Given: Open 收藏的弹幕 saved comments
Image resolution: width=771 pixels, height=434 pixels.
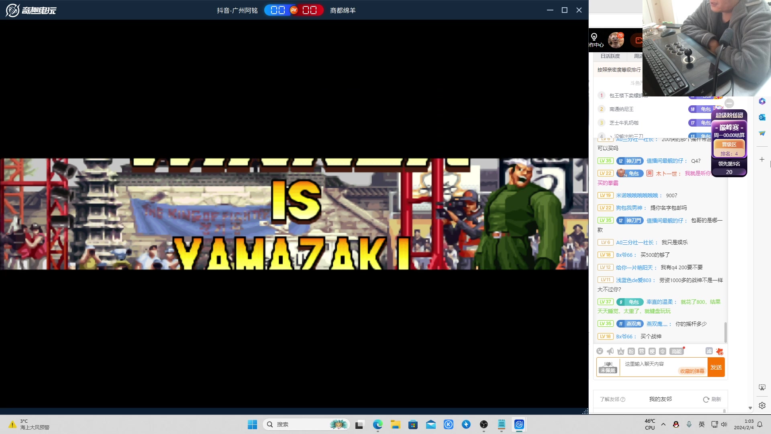Looking at the screenshot, I should [692, 371].
